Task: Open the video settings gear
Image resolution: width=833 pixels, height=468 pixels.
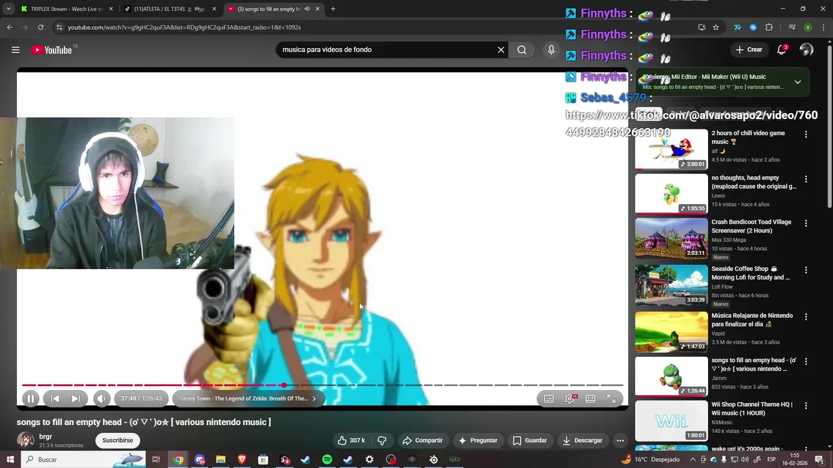Action: pos(570,398)
